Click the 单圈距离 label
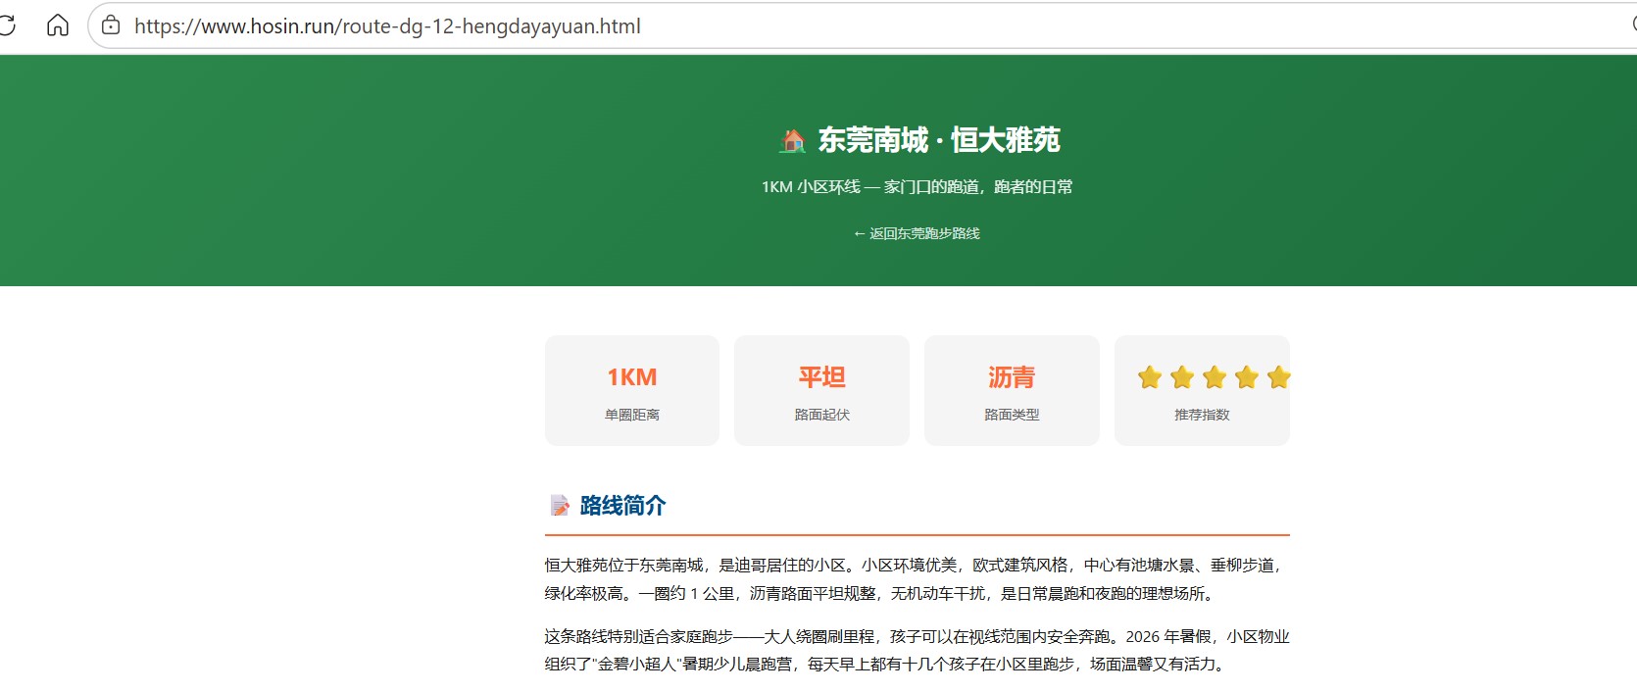This screenshot has width=1637, height=692. (x=632, y=415)
